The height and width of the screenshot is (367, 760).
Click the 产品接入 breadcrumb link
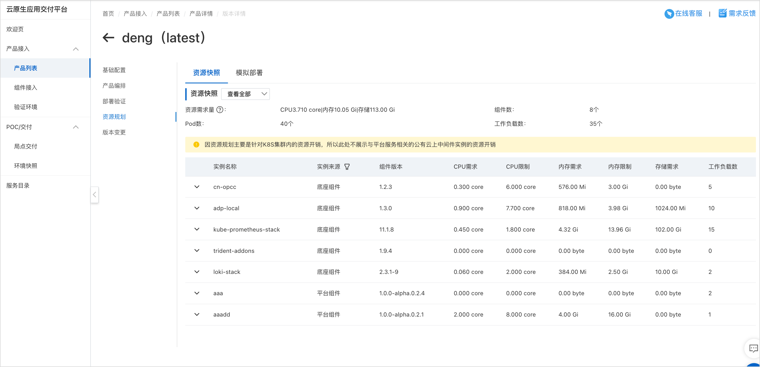tap(135, 13)
